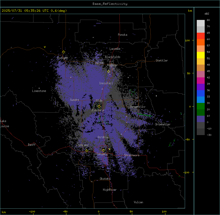Select the red 65-60 dBZ color swatch
Image resolution: width=220 pixels, height=215 pixels.
[201, 36]
